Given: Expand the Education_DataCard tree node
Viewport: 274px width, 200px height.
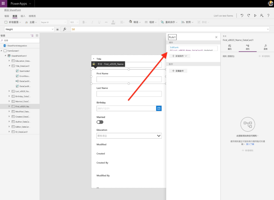Looking at the screenshot, I should 9,61.
